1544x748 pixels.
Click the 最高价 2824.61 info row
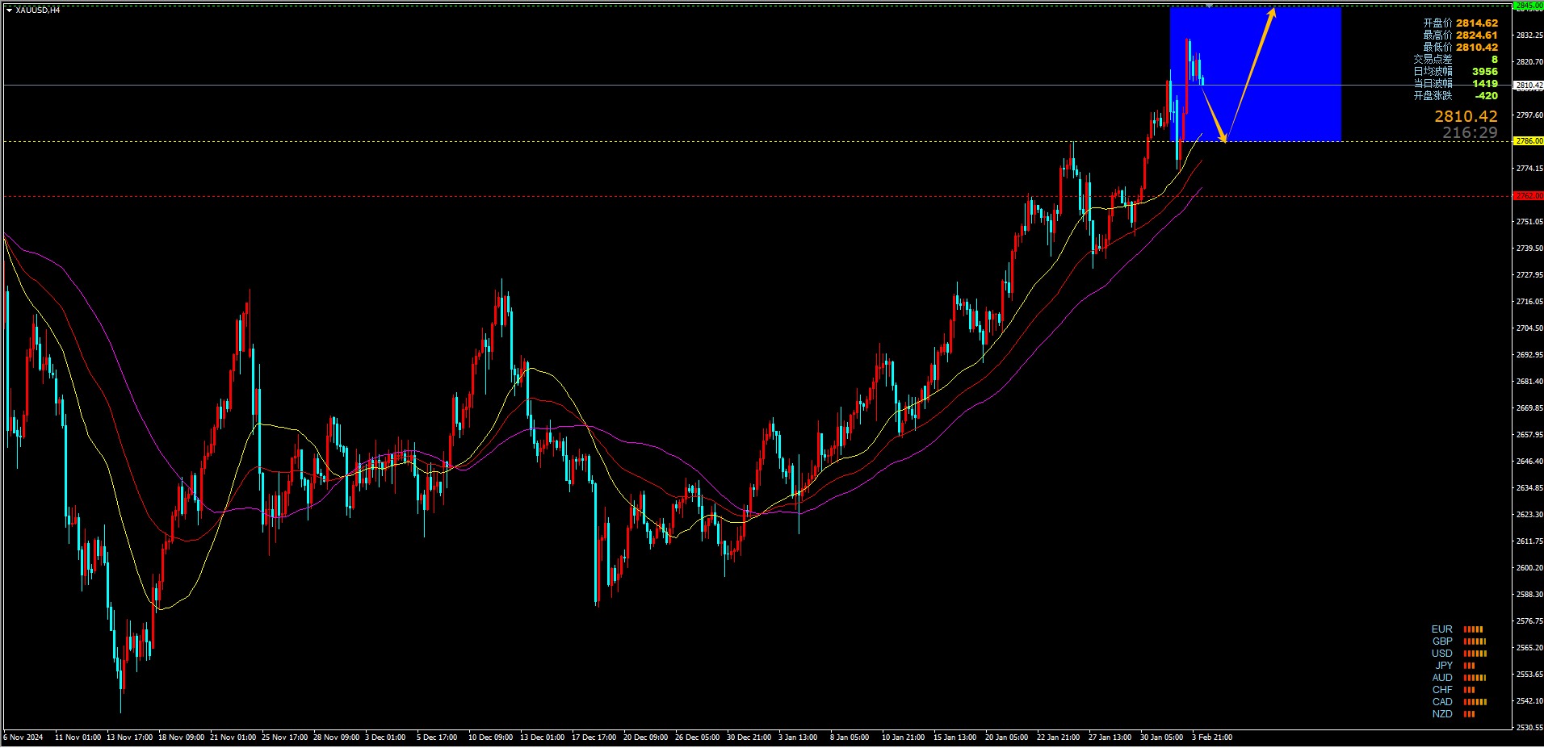pos(1460,36)
